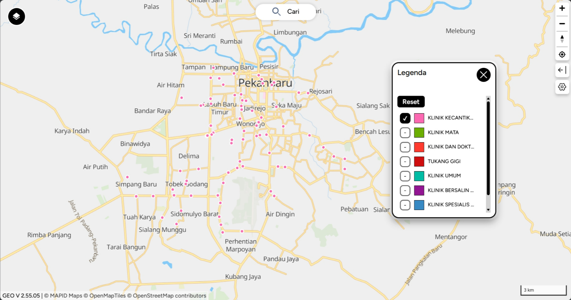Enable the Klinik Mata checkbox
571x300 pixels.
tap(405, 133)
